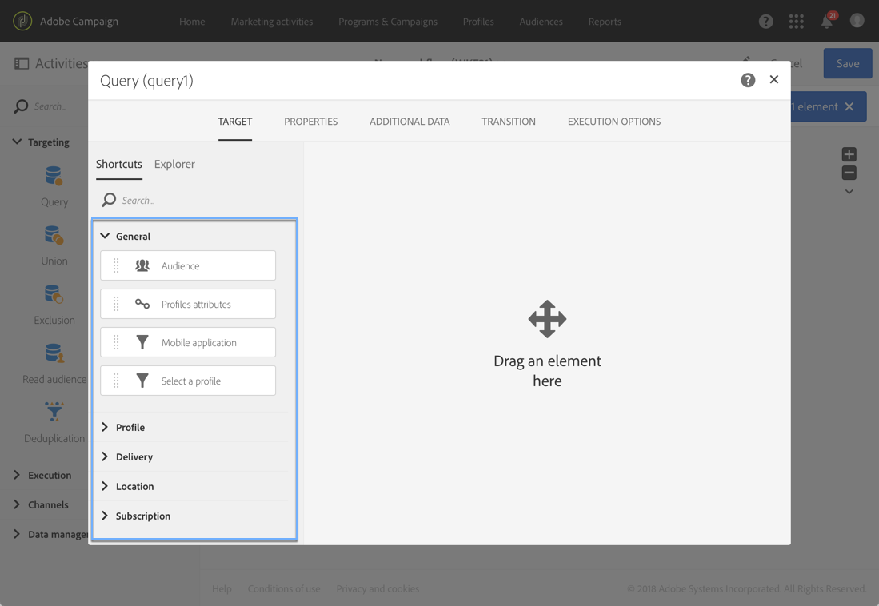Viewport: 879px width, 606px height.
Task: Click the Help link in the footer
Action: (x=222, y=588)
